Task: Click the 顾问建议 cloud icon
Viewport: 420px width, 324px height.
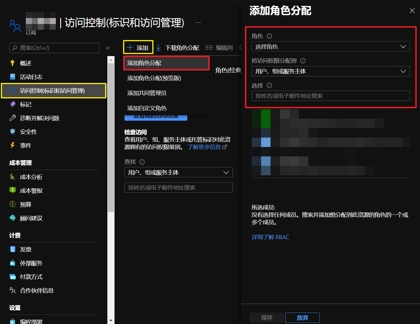Action: (12, 218)
